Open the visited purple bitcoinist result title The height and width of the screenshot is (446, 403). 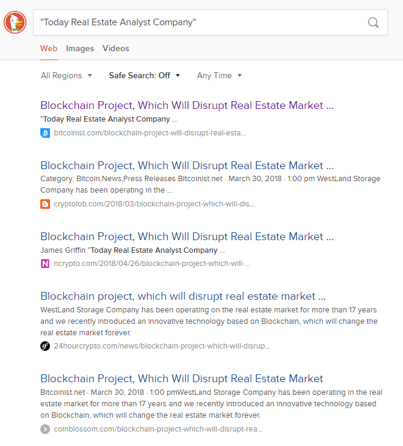click(187, 105)
